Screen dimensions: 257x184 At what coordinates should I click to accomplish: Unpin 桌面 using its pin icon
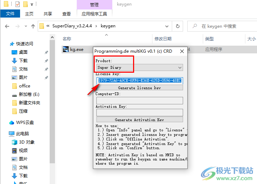46,52
